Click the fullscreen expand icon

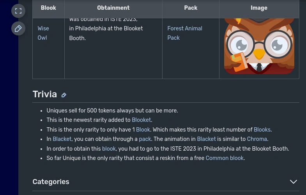pos(18,11)
